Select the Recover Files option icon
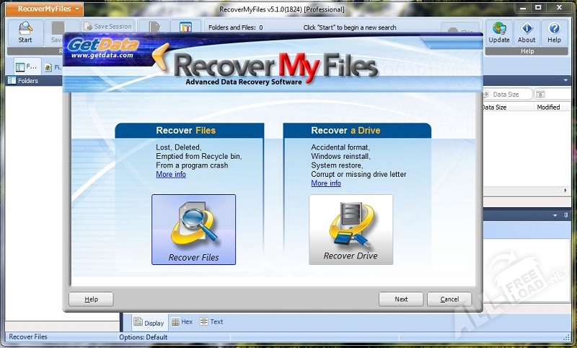577x348 pixels. [x=193, y=230]
